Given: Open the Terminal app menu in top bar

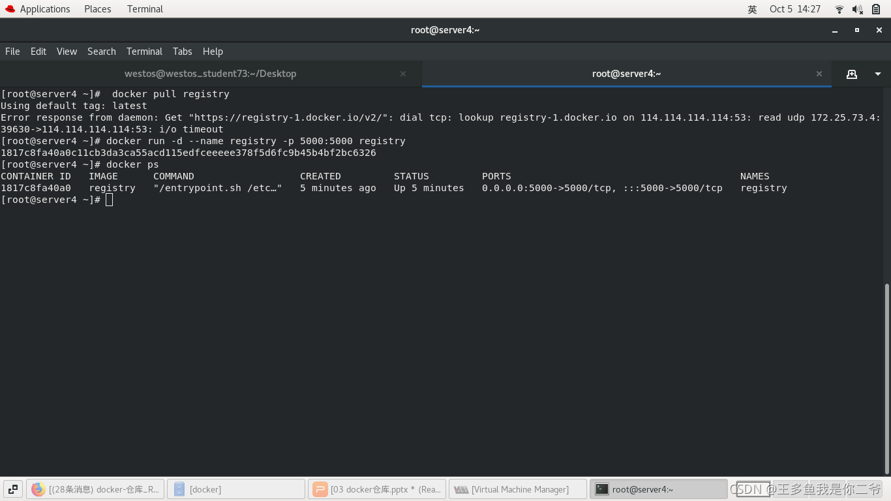Looking at the screenshot, I should click(x=145, y=9).
